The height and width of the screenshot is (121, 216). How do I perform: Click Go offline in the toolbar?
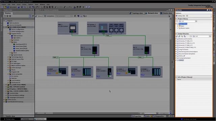pyautogui.click(x=68, y=7)
